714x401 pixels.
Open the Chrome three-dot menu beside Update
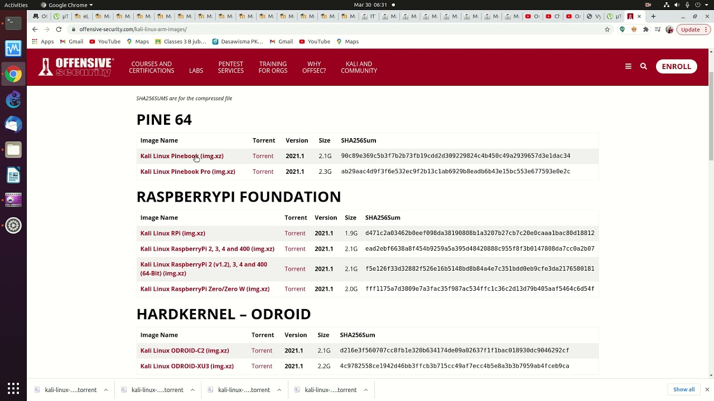click(x=706, y=30)
